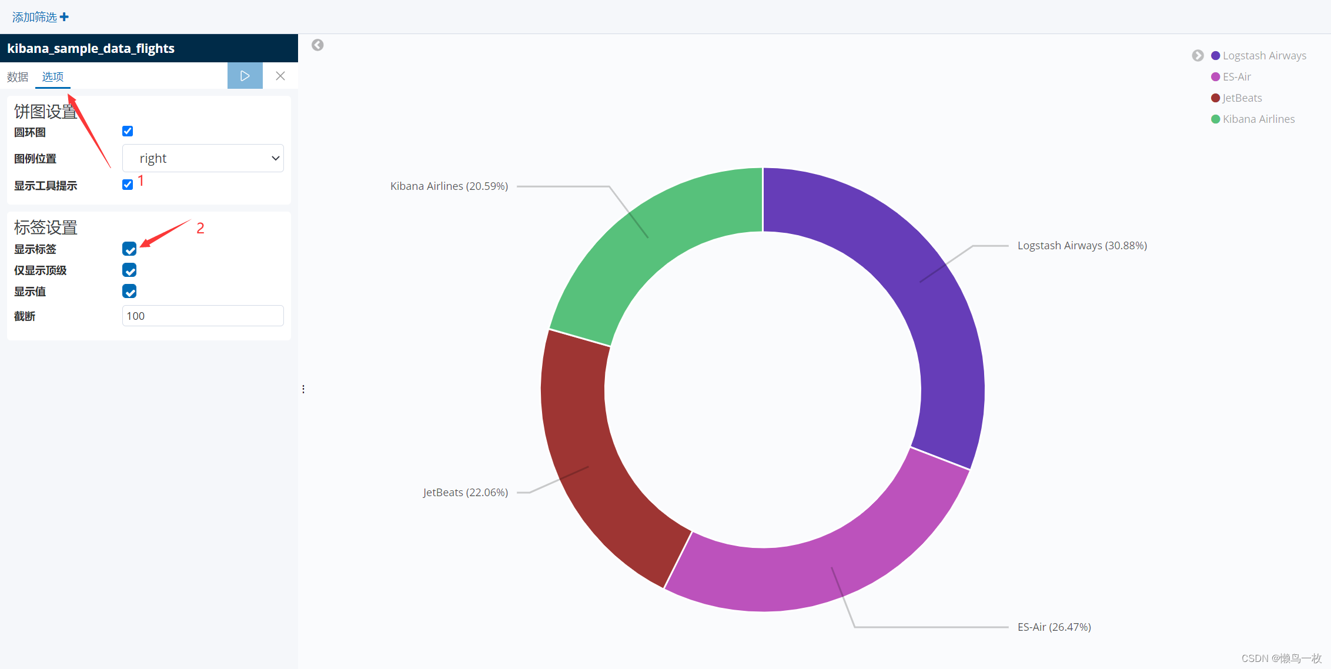Collapse the editor sidebar arrow

coord(317,45)
